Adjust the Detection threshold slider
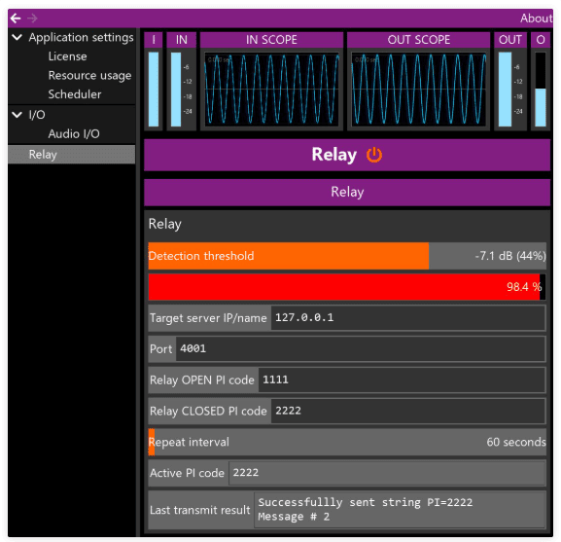 [347, 256]
